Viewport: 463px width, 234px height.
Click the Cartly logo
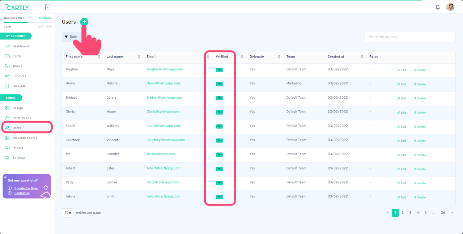click(17, 7)
